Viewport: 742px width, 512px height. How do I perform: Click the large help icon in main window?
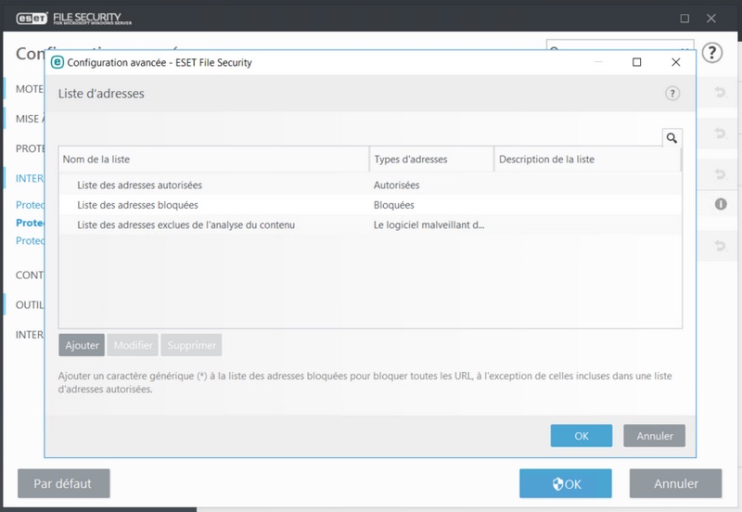point(711,53)
